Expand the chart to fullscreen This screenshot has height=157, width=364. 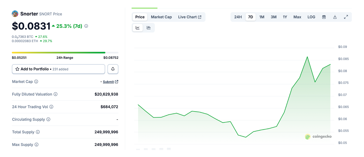pos(346,17)
